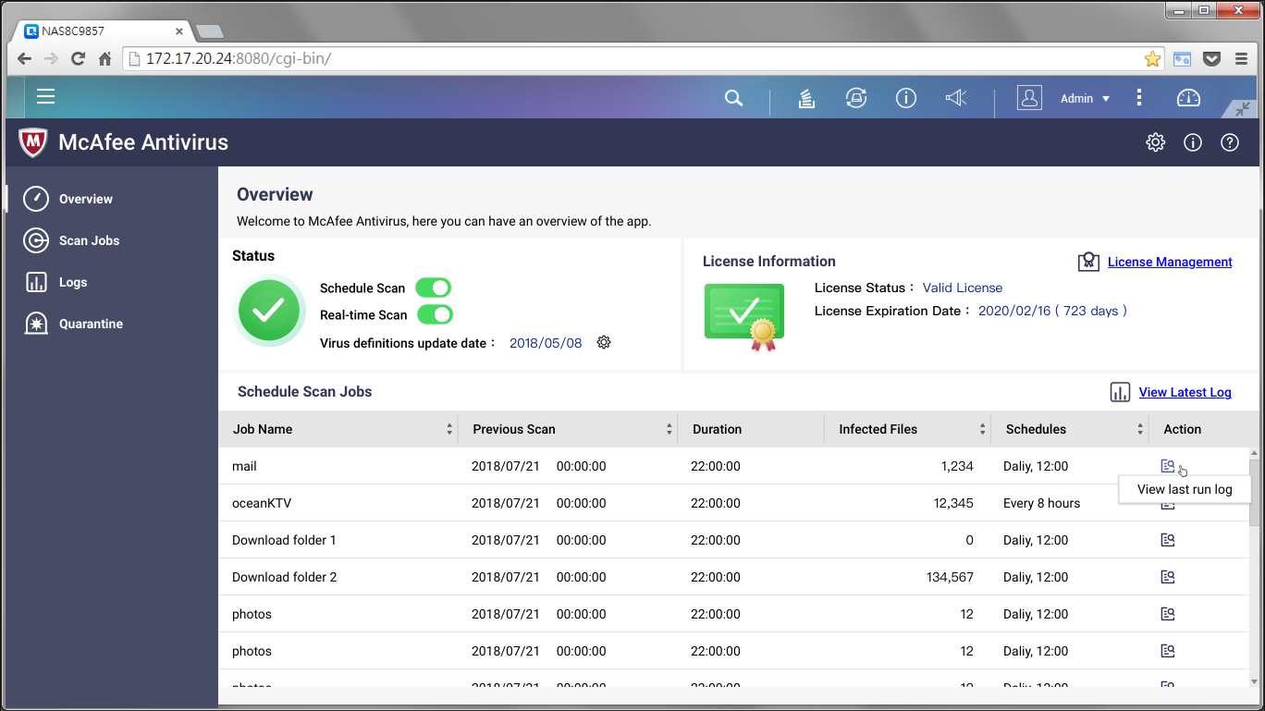View last run log for Download folder 2
The image size is (1265, 711).
pos(1168,577)
